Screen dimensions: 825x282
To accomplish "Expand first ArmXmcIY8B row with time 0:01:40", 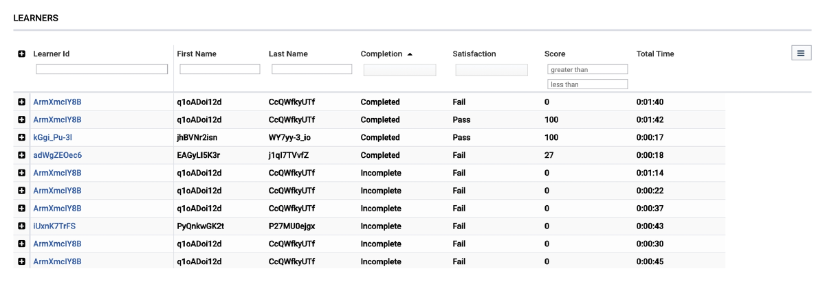I will pos(21,102).
